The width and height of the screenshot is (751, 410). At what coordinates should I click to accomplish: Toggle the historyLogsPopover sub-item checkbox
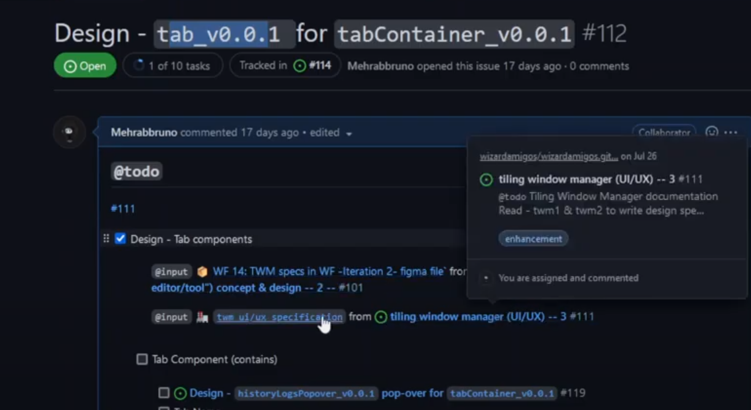point(165,393)
